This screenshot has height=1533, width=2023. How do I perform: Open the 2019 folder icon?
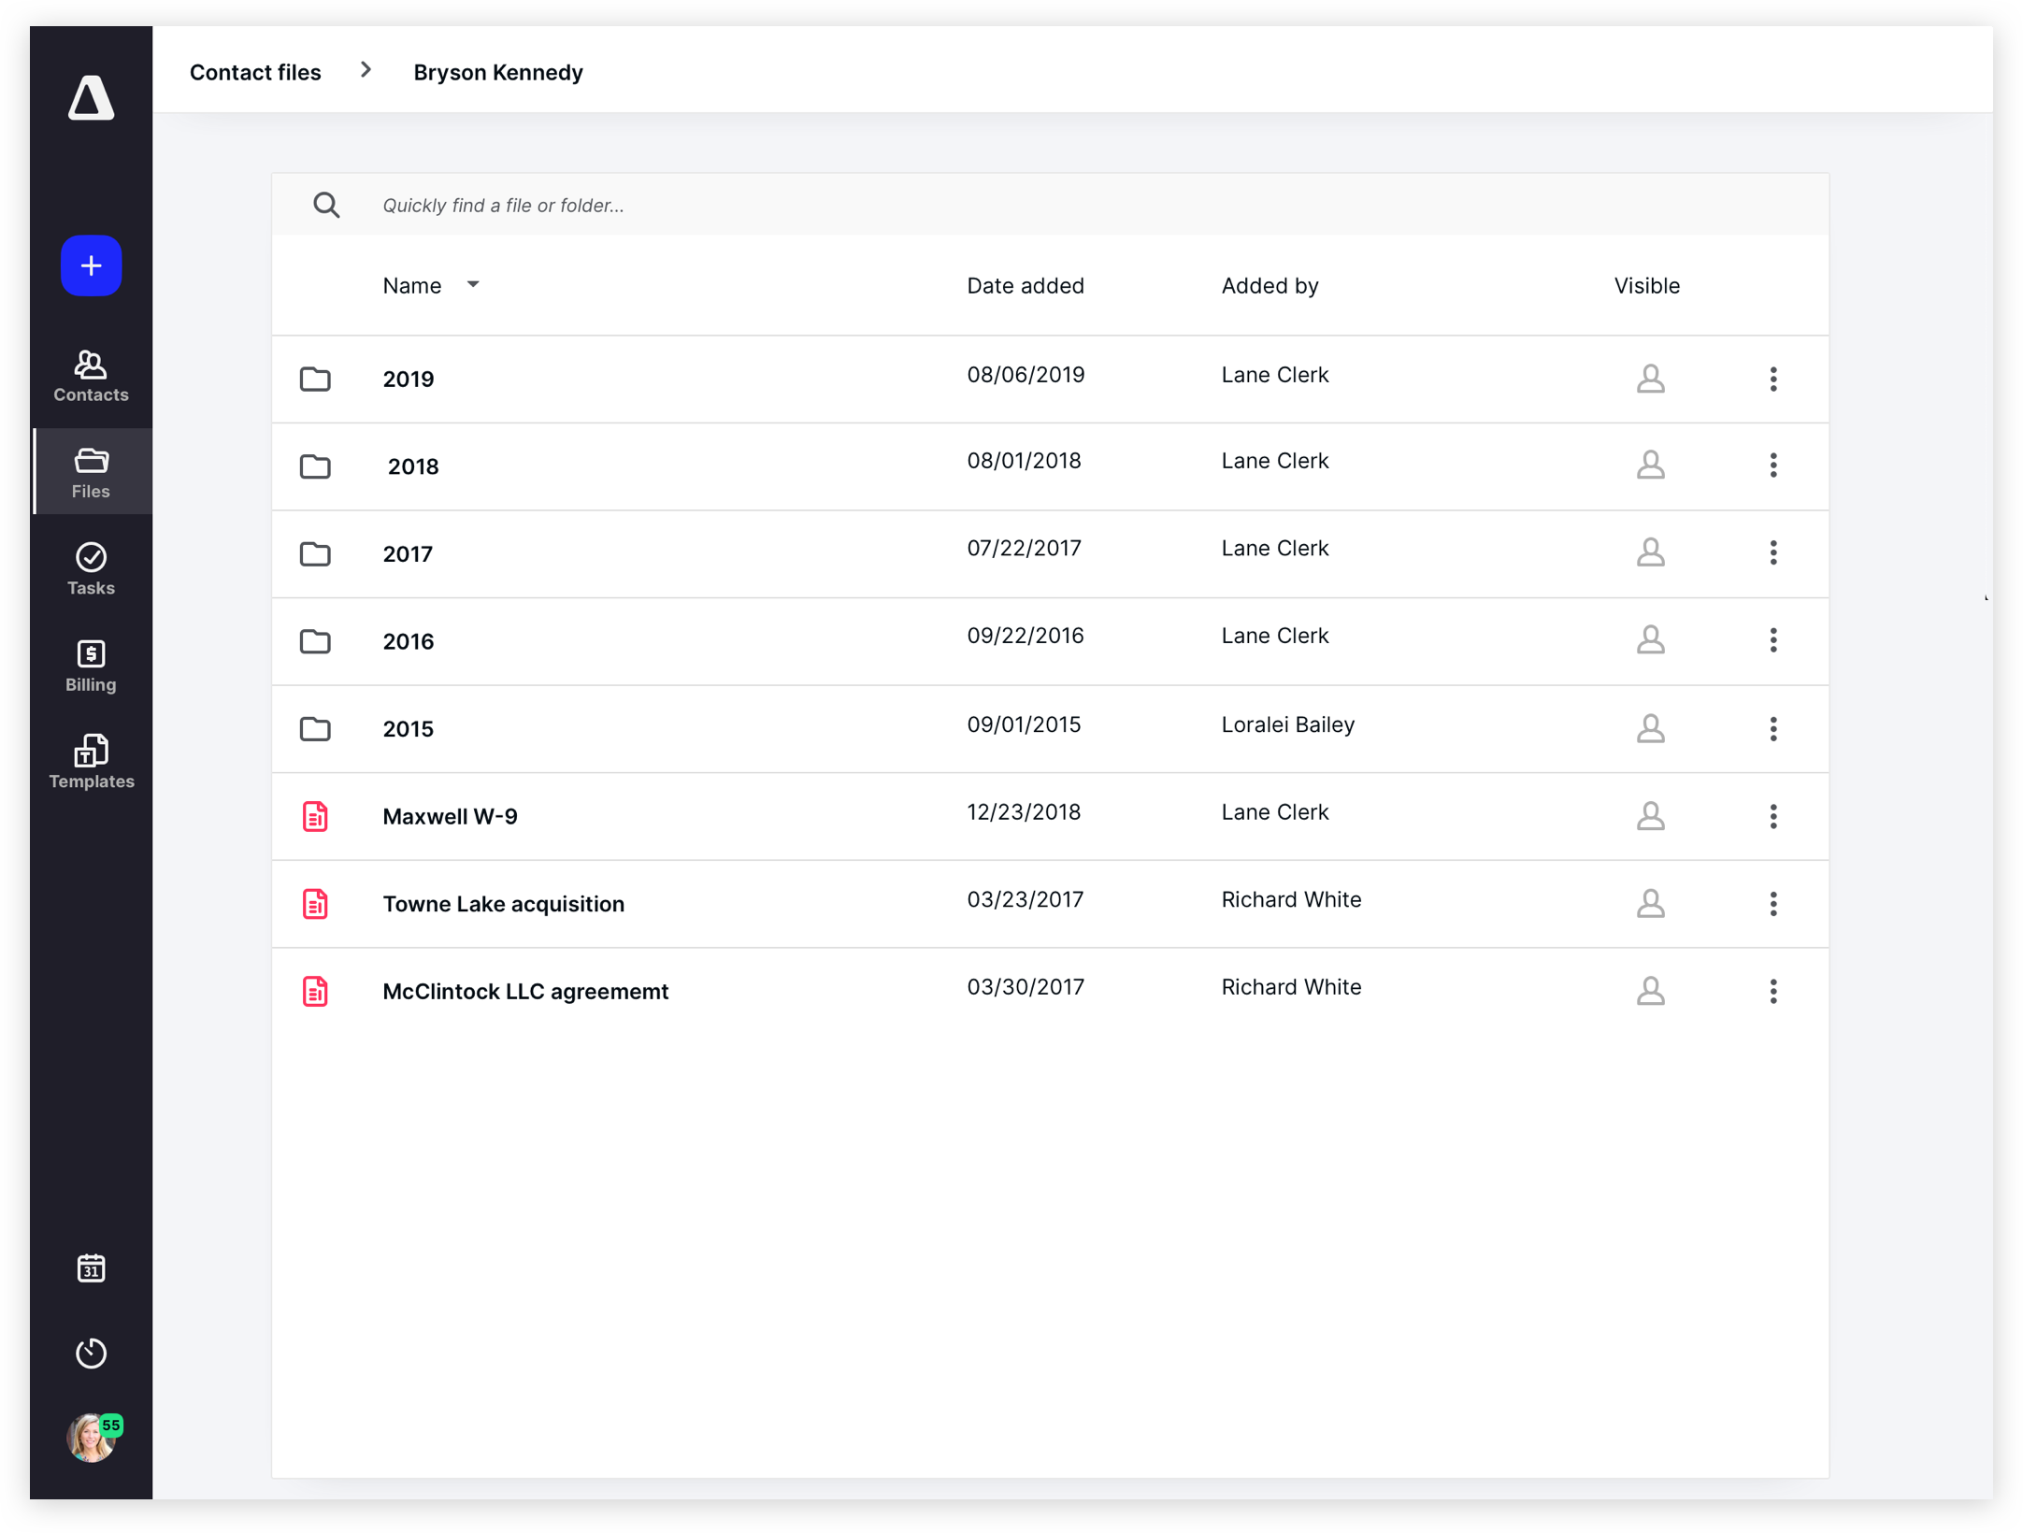(x=315, y=379)
